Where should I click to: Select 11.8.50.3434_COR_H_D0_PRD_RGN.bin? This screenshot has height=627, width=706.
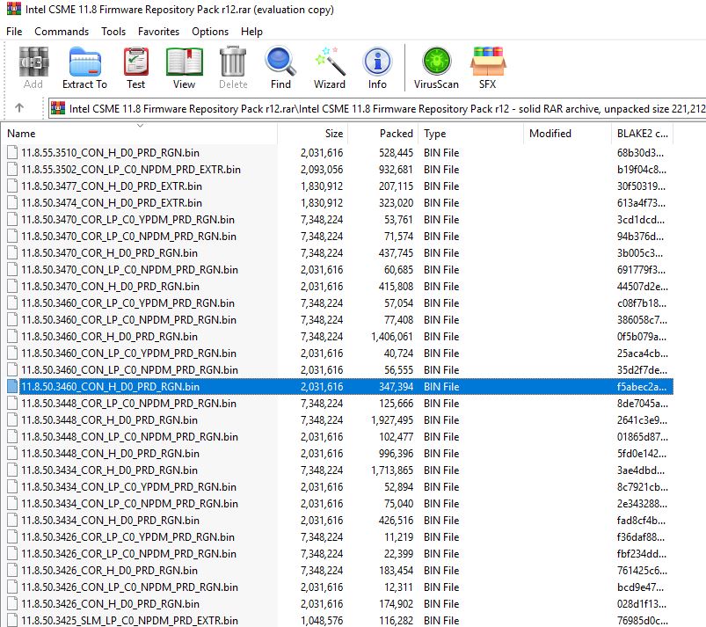(x=109, y=470)
